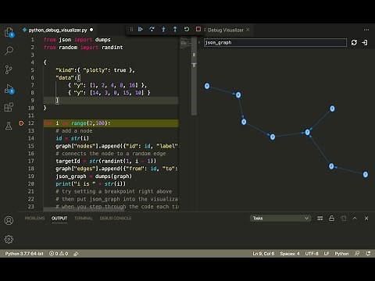Screen dimensions: 375x281
Task: Open the editor more actions menu
Action: click(x=366, y=30)
